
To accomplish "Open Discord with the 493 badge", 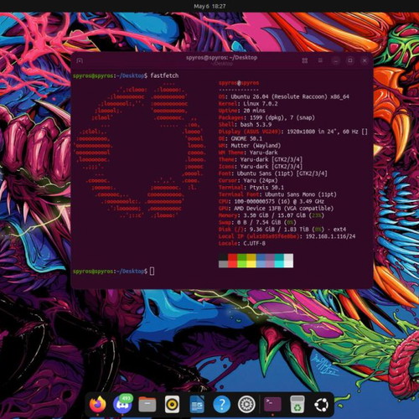I will (123, 404).
